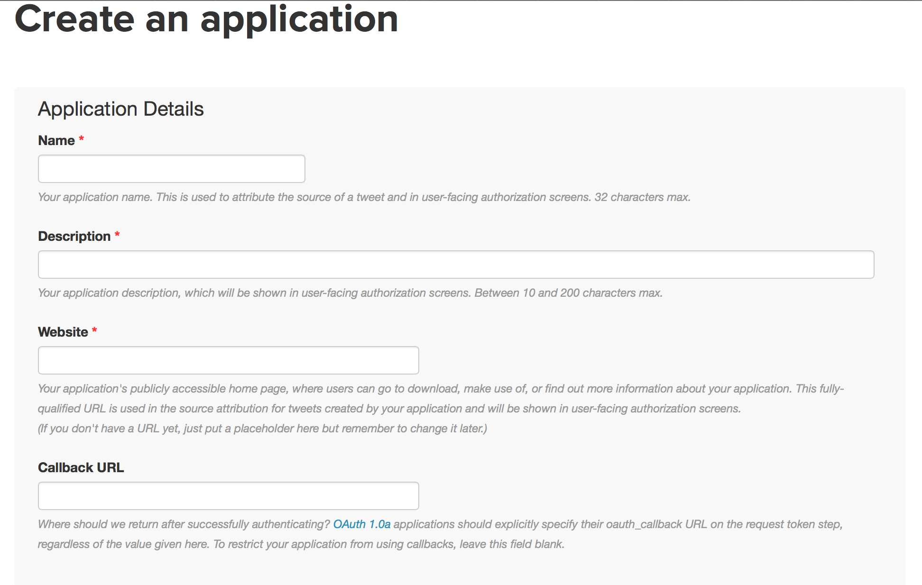Click the Callback URL label
922x585 pixels.
(x=81, y=467)
